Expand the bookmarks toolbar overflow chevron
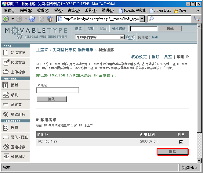203x173 pixels. (198, 11)
